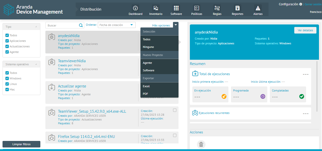Open the Ordenar Fecha de creación dropdown

click(x=117, y=25)
